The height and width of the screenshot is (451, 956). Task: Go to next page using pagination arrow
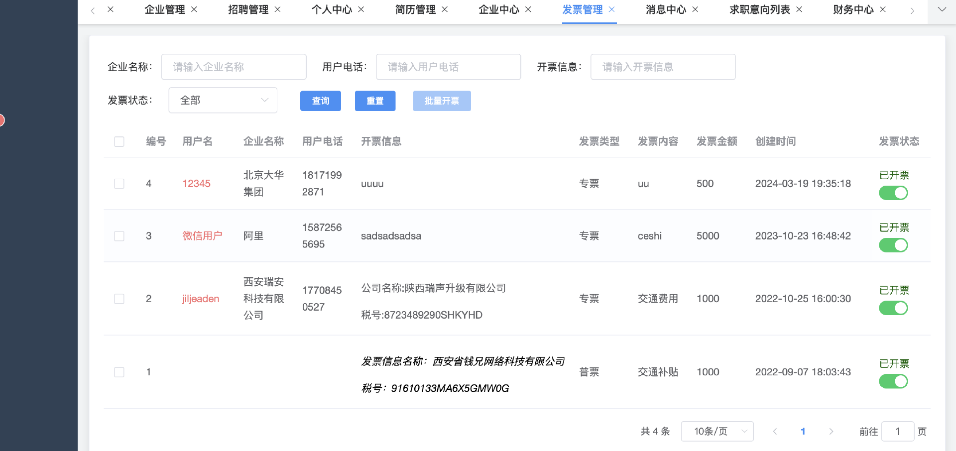tap(831, 432)
